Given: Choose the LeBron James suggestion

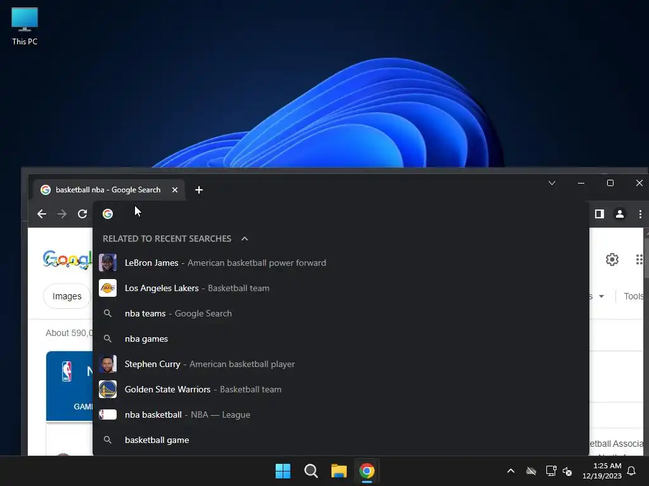Looking at the screenshot, I should [x=340, y=263].
